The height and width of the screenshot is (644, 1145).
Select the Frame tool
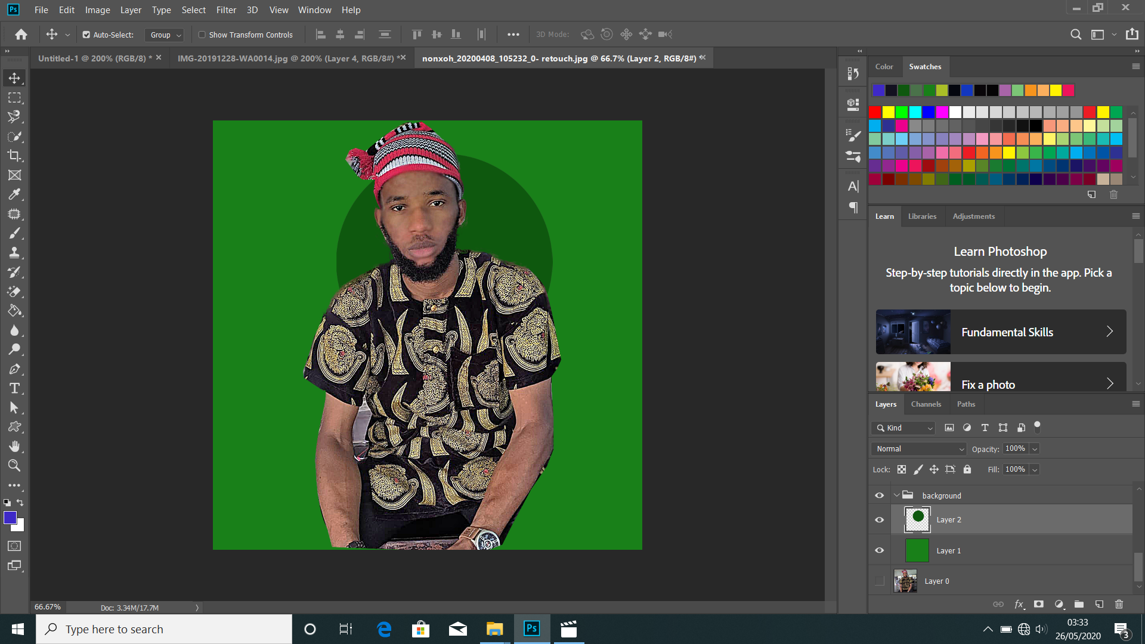[x=14, y=175]
